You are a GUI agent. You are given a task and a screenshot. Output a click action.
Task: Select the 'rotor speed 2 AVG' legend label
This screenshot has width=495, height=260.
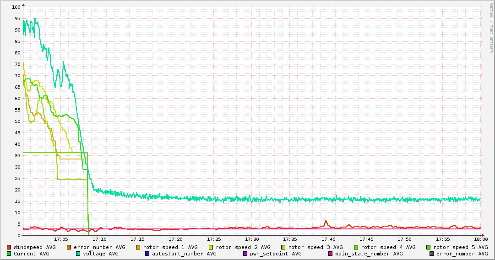point(243,247)
